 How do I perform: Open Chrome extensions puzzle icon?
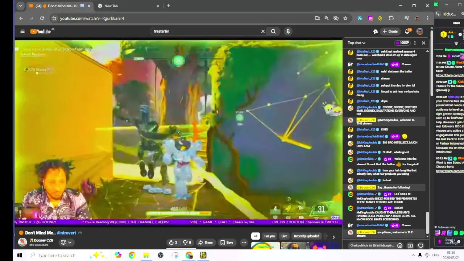coord(391,18)
